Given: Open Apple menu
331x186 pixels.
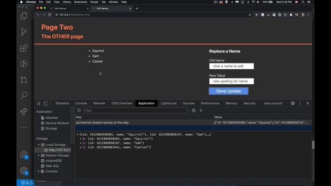Looking at the screenshot, I should tap(21, 2).
